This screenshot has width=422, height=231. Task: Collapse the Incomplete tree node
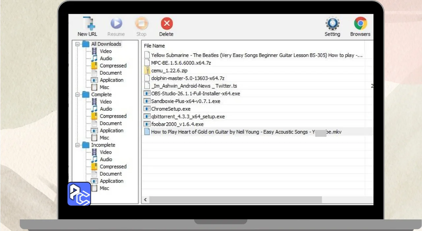click(x=77, y=145)
